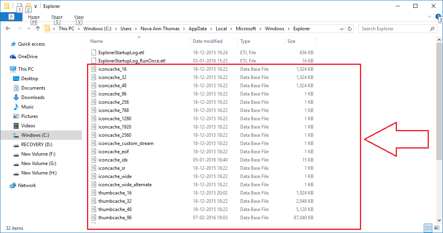This screenshot has width=443, height=233.
Task: Expand the address bar history dropdown
Action: coord(341,28)
